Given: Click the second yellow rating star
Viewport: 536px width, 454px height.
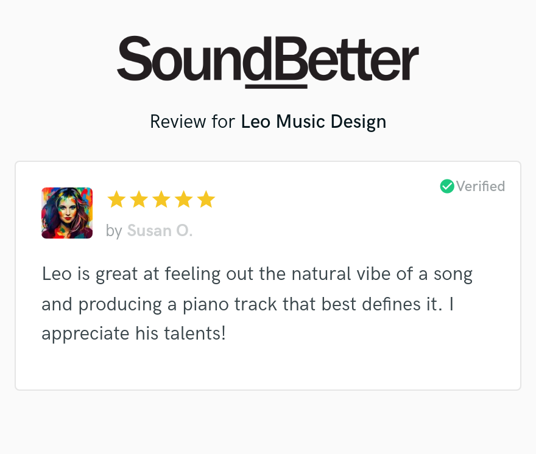Looking at the screenshot, I should coord(139,199).
